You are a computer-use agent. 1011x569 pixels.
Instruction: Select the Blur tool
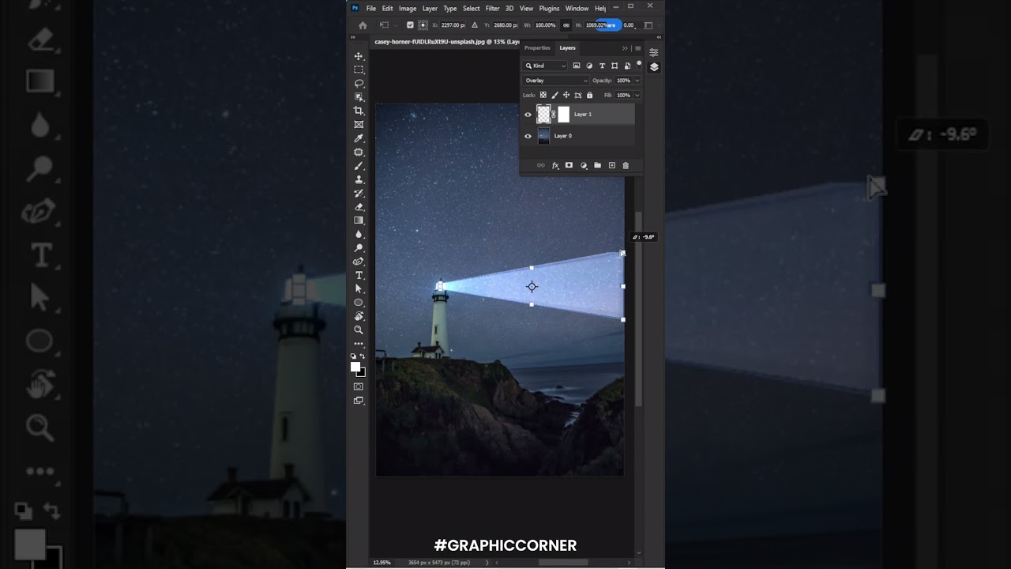pyautogui.click(x=359, y=234)
